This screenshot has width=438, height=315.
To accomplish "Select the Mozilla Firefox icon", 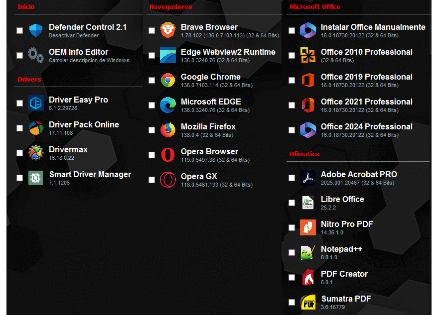I will (168, 130).
